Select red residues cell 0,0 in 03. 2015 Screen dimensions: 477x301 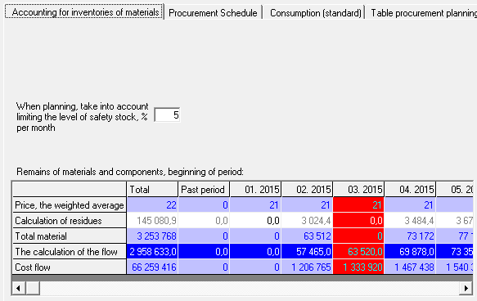(x=358, y=220)
